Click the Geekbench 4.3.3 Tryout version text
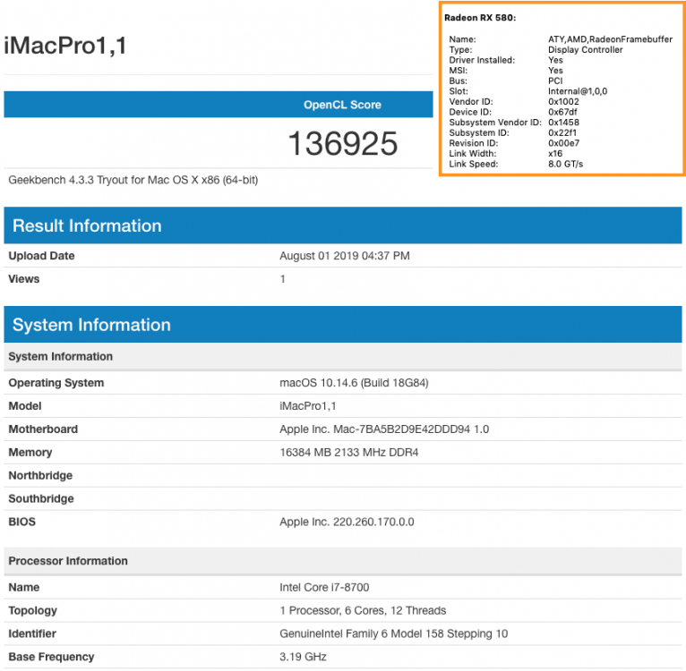This screenshot has height=671, width=686. [133, 180]
